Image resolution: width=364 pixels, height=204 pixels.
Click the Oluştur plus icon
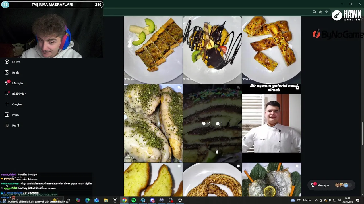pyautogui.click(x=7, y=104)
